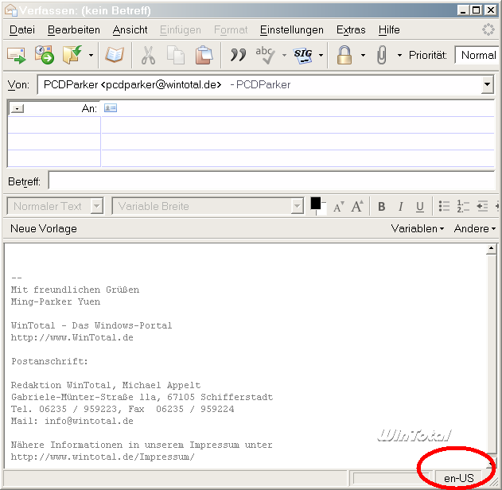Image resolution: width=502 pixels, height=490 pixels.
Task: Click the Mail: info@wintotal.de line
Action: pos(72,421)
